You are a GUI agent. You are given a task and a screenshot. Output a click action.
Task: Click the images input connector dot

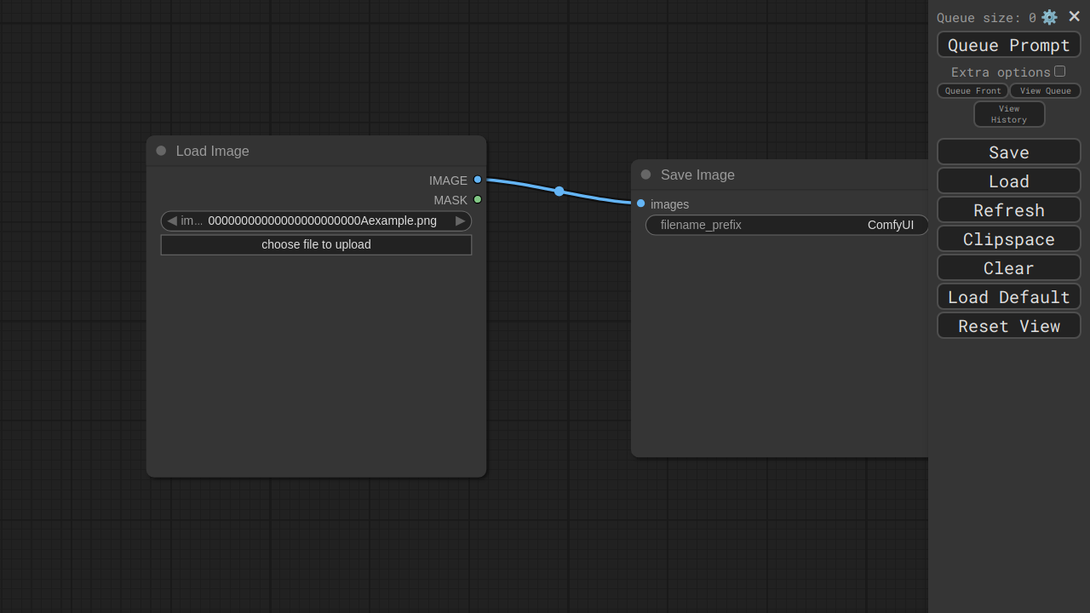click(641, 203)
